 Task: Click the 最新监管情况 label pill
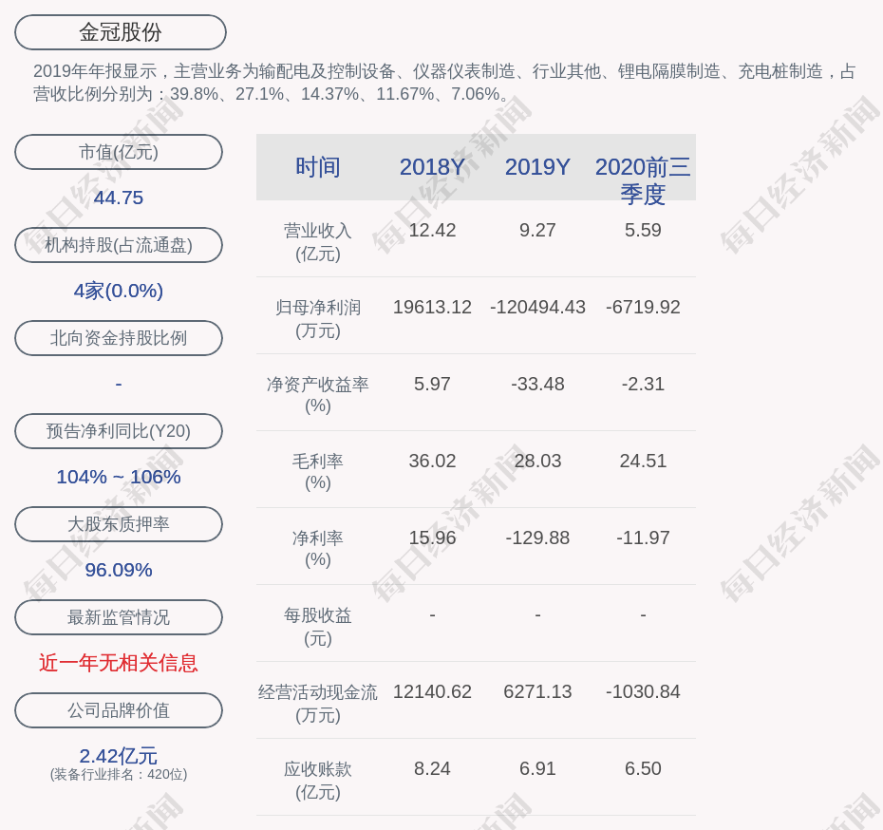click(119, 617)
